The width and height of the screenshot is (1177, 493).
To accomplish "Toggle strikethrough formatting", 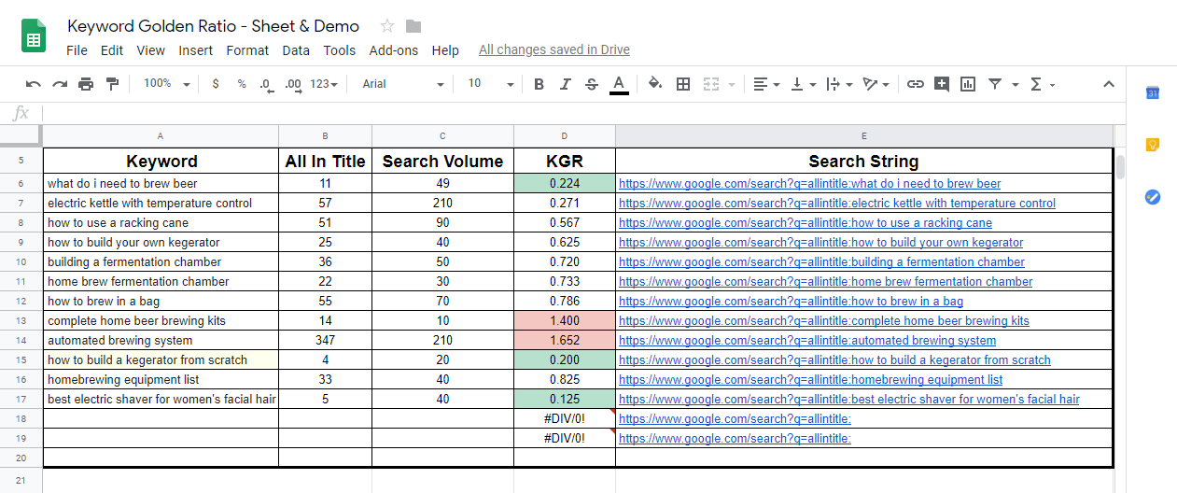I will 591,84.
